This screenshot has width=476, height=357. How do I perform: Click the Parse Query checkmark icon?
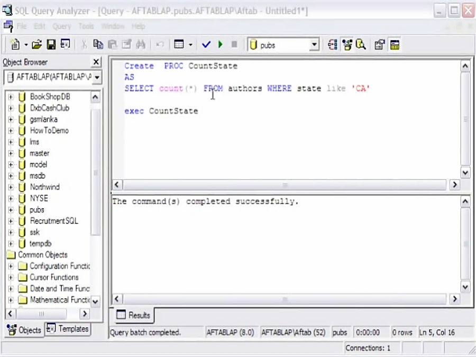tap(206, 45)
